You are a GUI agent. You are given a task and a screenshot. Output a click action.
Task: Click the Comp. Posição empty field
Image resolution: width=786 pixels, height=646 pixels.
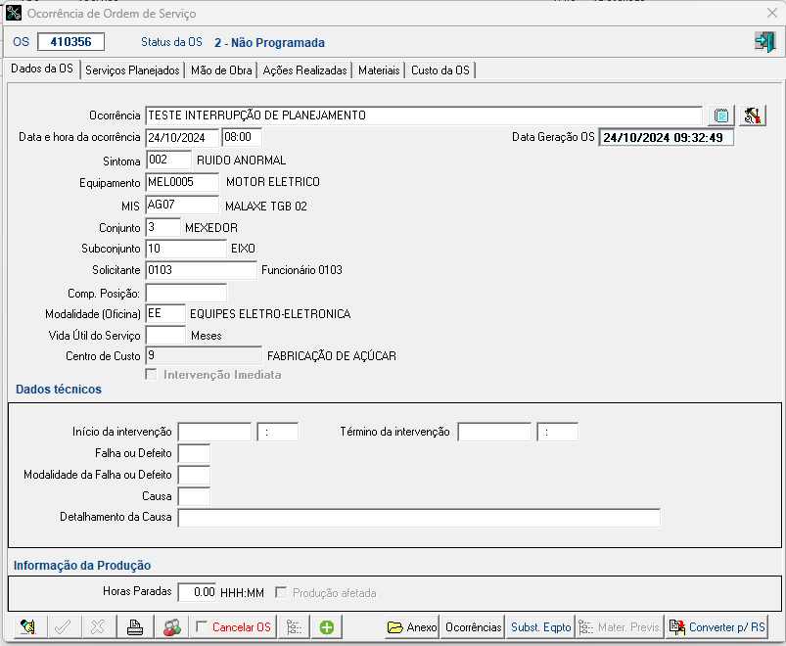point(186,294)
